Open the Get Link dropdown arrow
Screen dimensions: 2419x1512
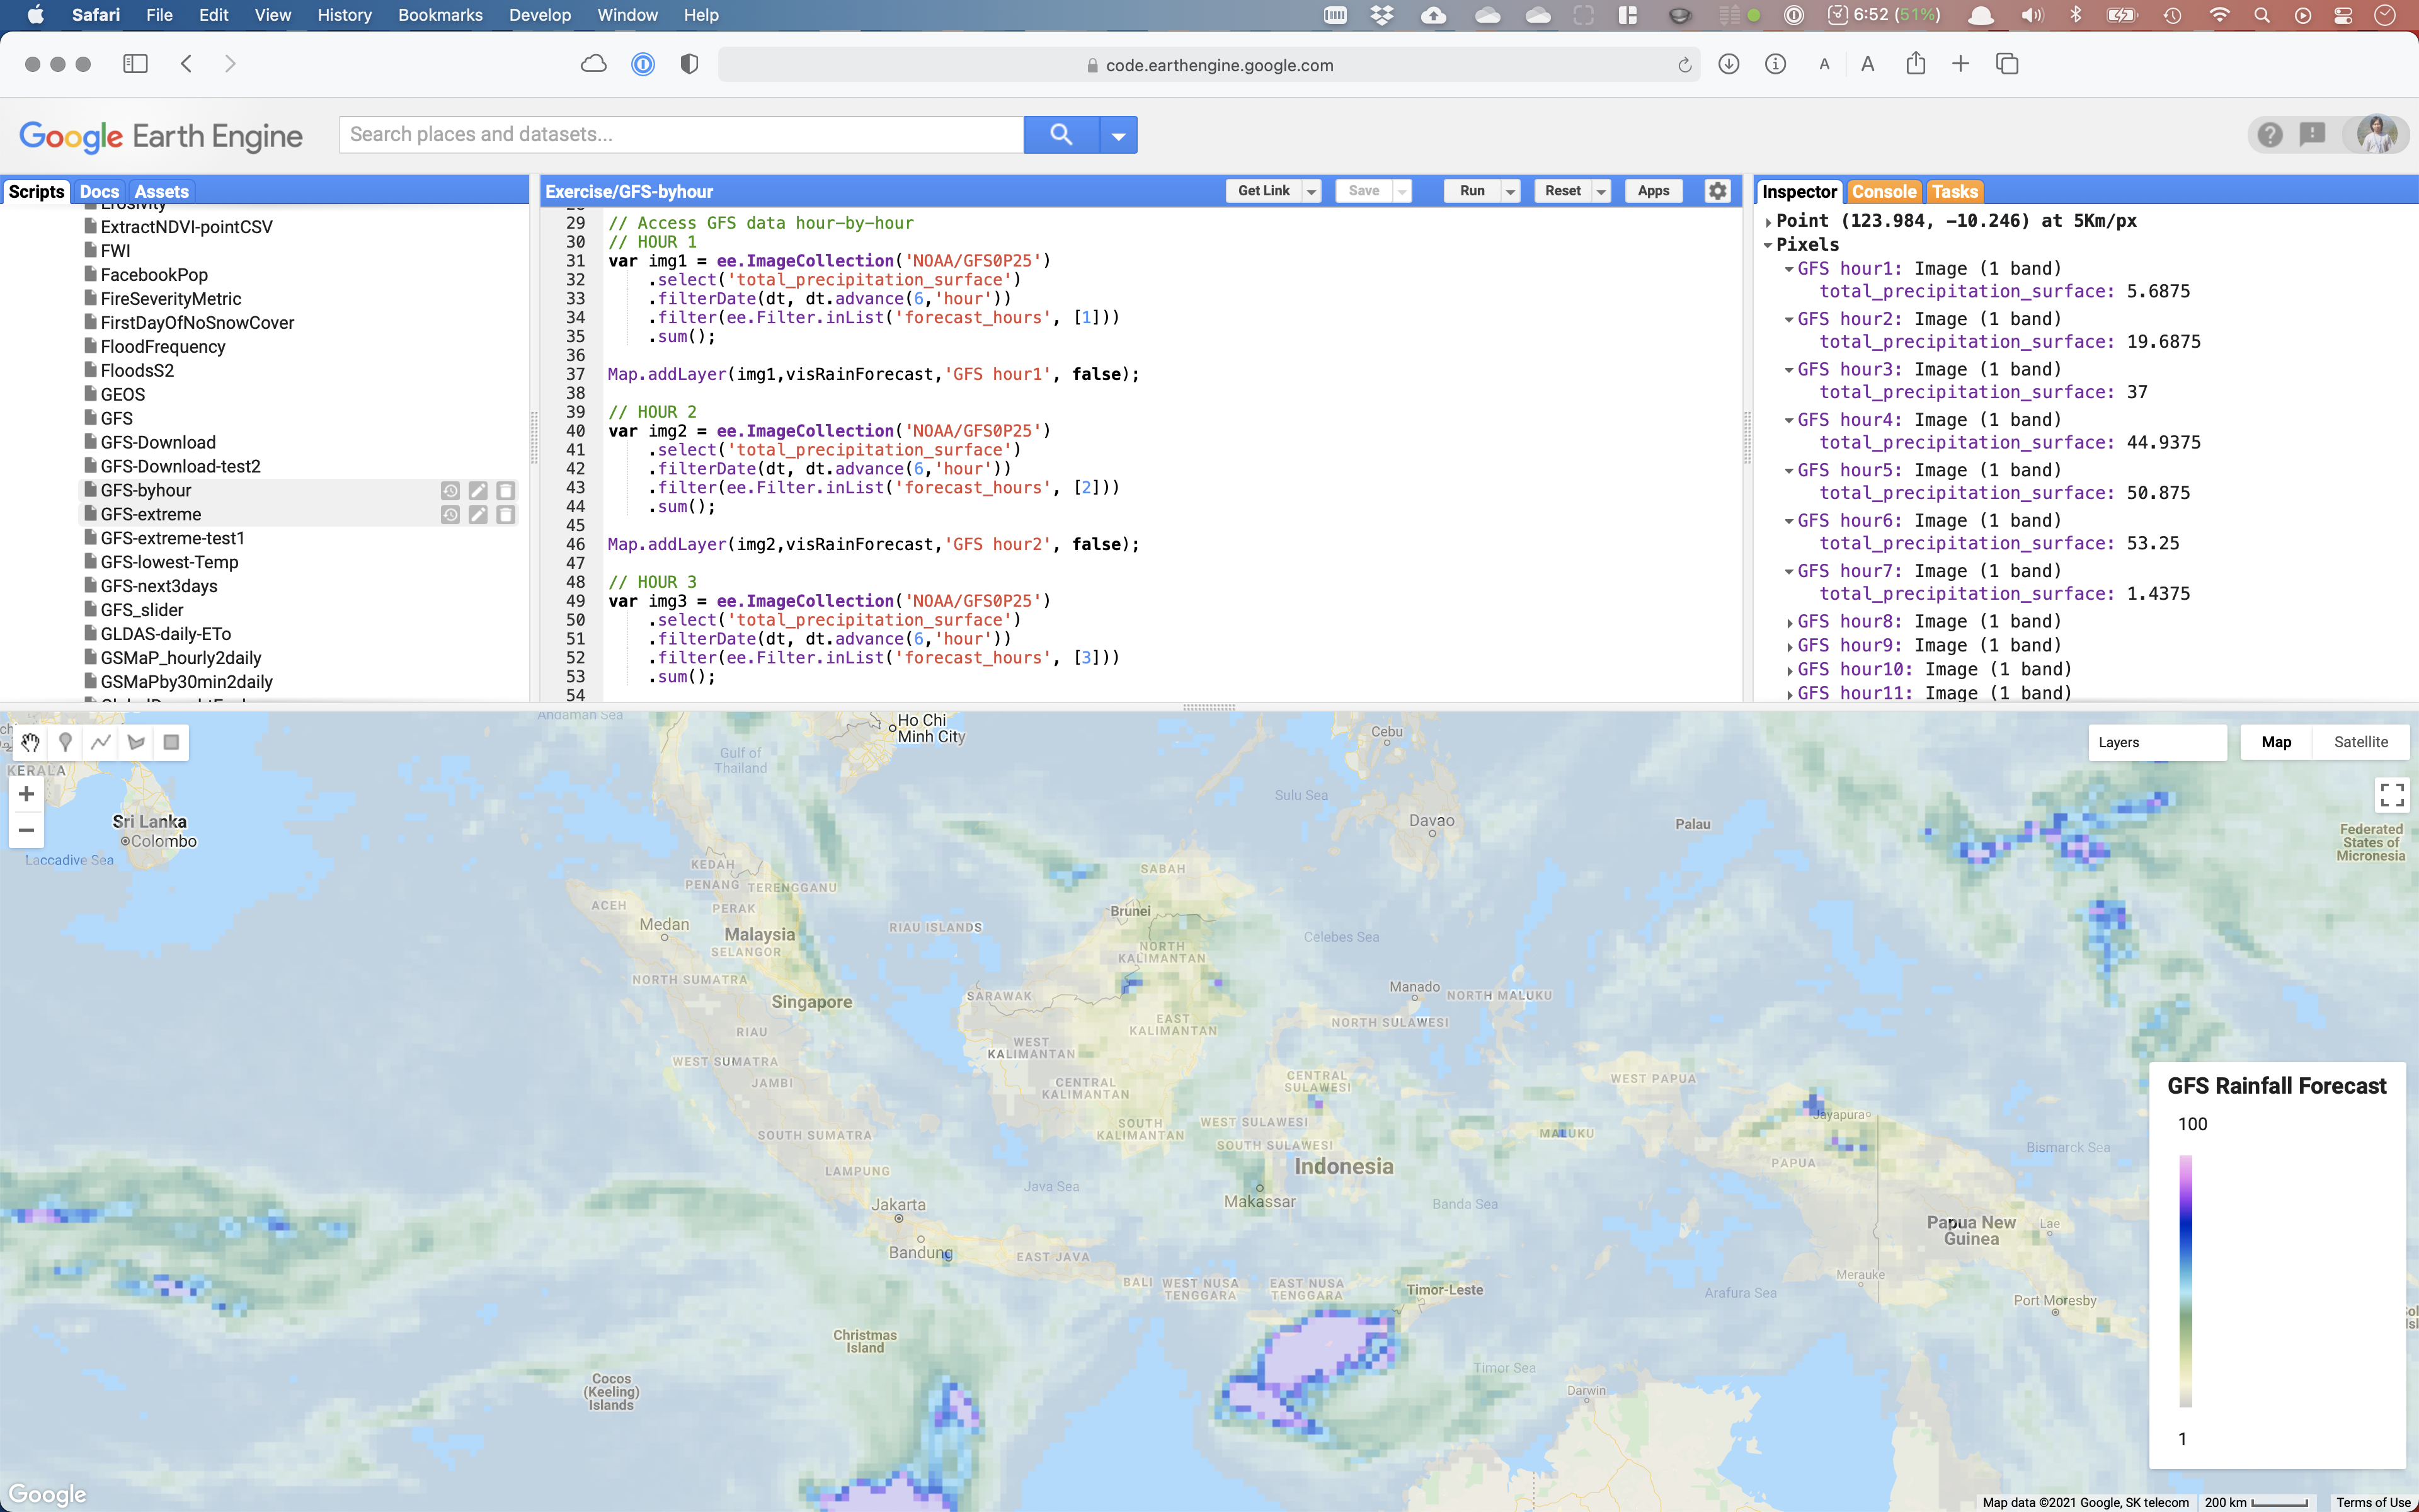click(x=1312, y=191)
